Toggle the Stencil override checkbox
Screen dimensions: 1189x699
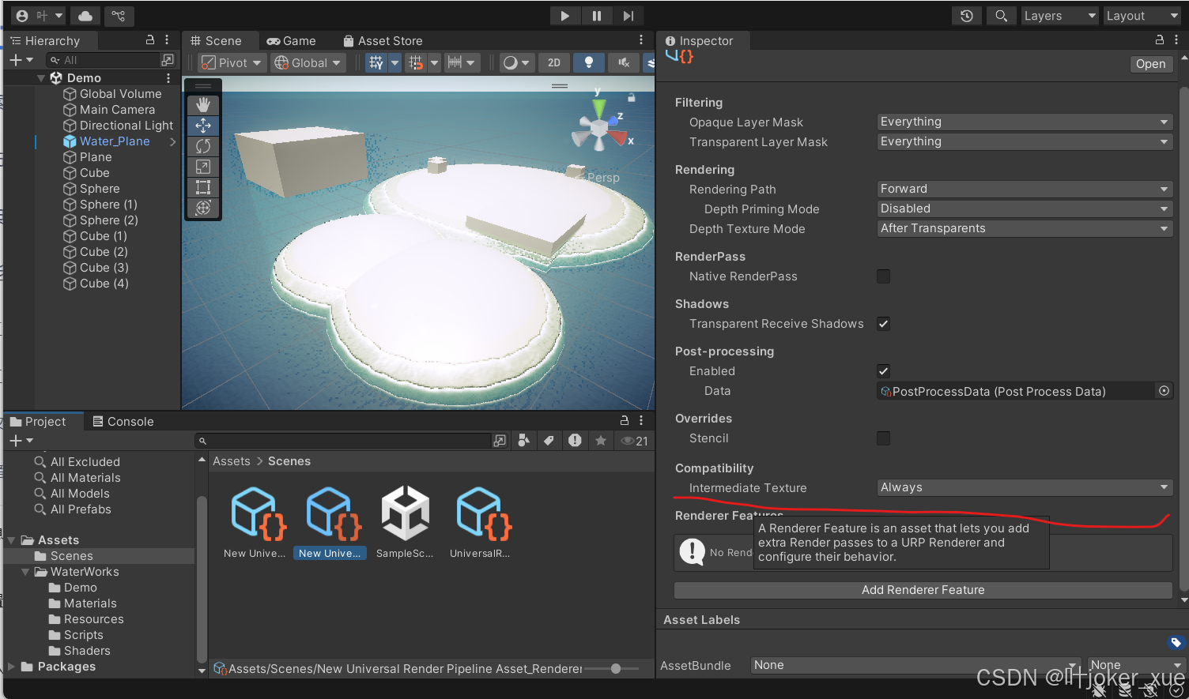883,438
